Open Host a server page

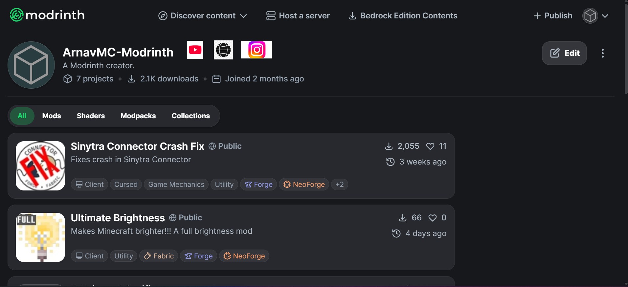click(x=298, y=16)
